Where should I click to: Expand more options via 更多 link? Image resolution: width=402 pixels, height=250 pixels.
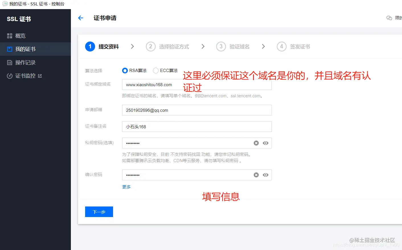pos(126,187)
